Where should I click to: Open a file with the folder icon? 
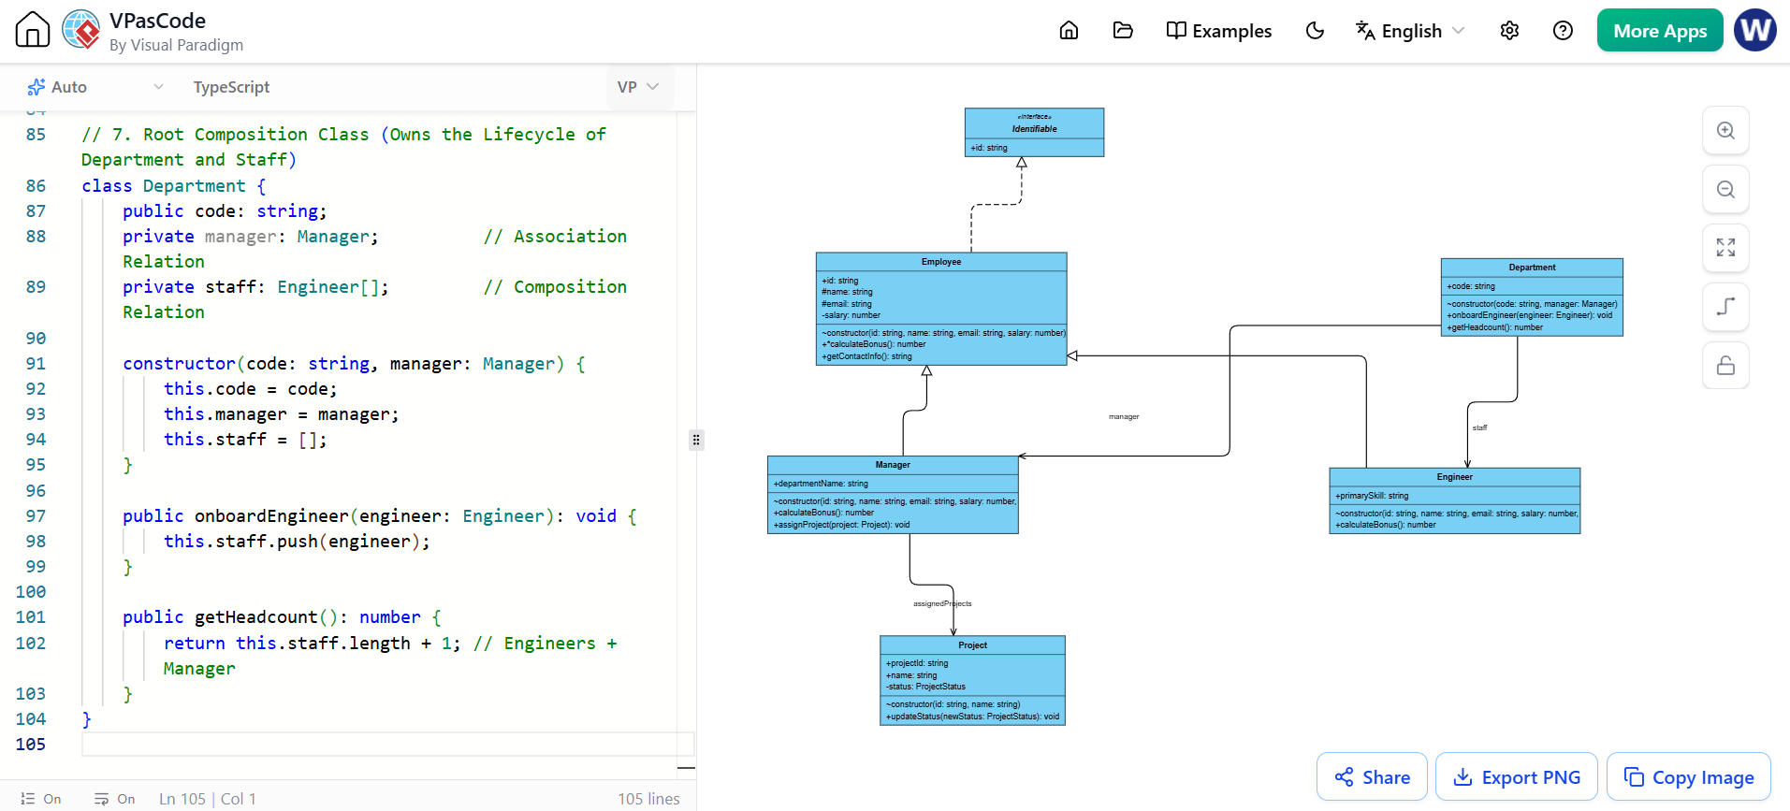pos(1123,31)
